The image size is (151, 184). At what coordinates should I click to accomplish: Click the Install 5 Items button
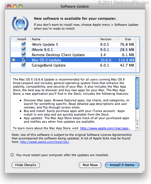pyautogui.click(x=122, y=165)
